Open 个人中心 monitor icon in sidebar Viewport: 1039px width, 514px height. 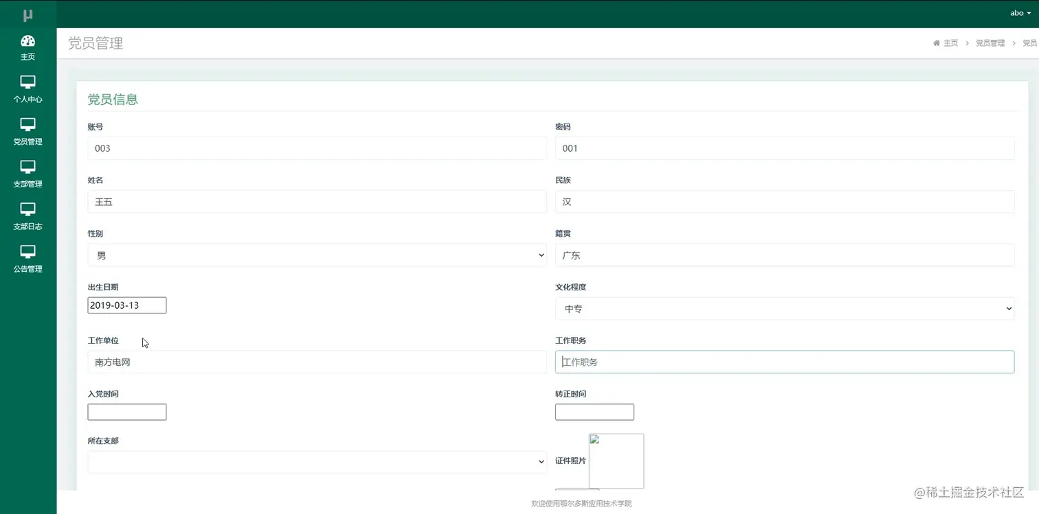point(27,82)
